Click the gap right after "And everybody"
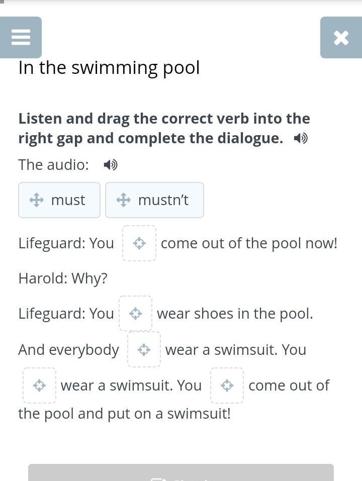The width and height of the screenshot is (362, 481). click(144, 349)
